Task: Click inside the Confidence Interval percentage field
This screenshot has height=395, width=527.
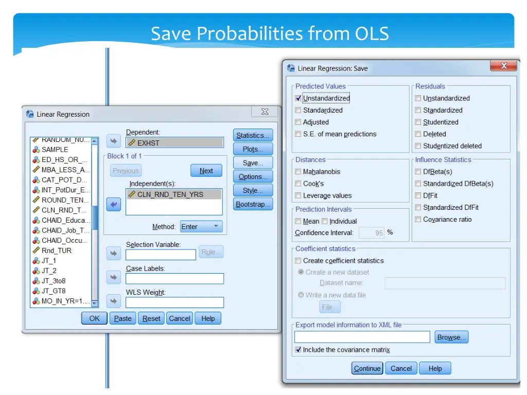Action: [x=372, y=232]
